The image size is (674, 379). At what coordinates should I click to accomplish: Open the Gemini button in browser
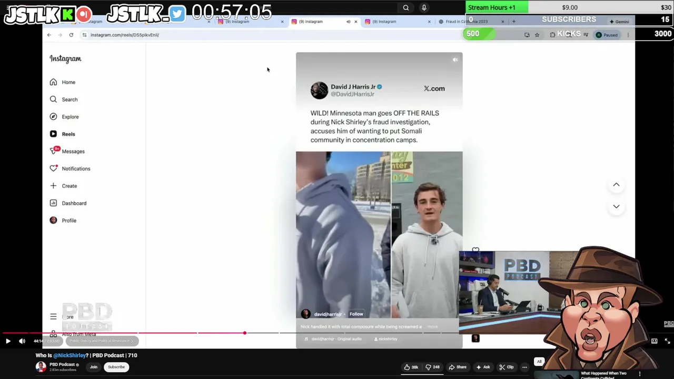click(619, 22)
